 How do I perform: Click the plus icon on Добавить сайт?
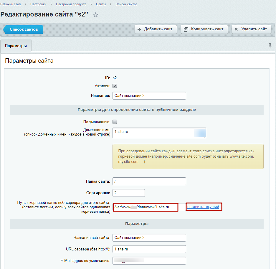click(x=139, y=29)
